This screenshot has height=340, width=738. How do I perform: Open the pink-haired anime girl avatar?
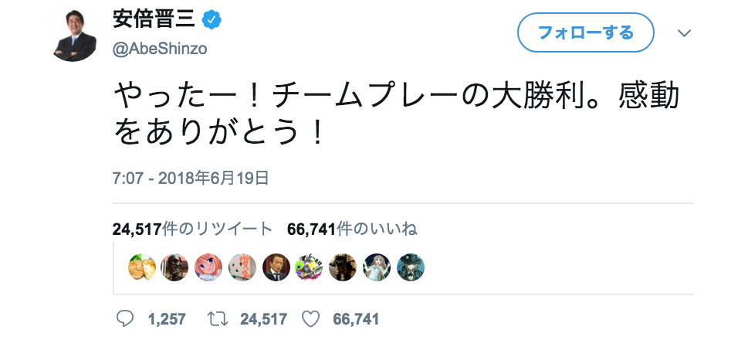tap(209, 267)
